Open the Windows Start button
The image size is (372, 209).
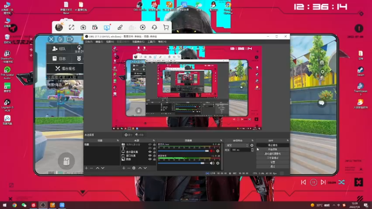pyautogui.click(x=5, y=205)
